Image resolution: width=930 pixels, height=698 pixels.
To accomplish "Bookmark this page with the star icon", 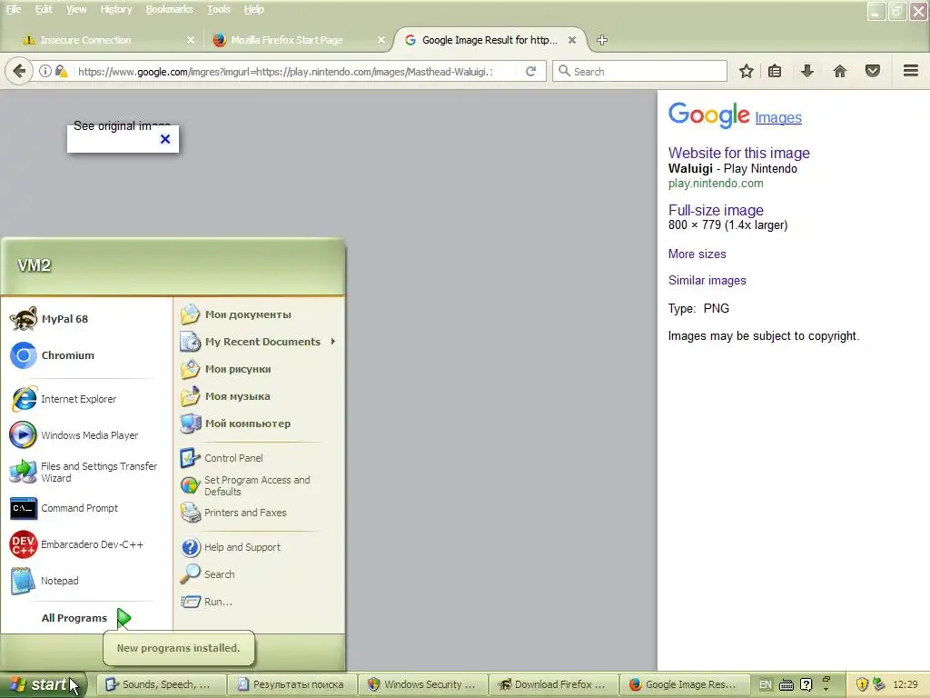I will click(747, 71).
